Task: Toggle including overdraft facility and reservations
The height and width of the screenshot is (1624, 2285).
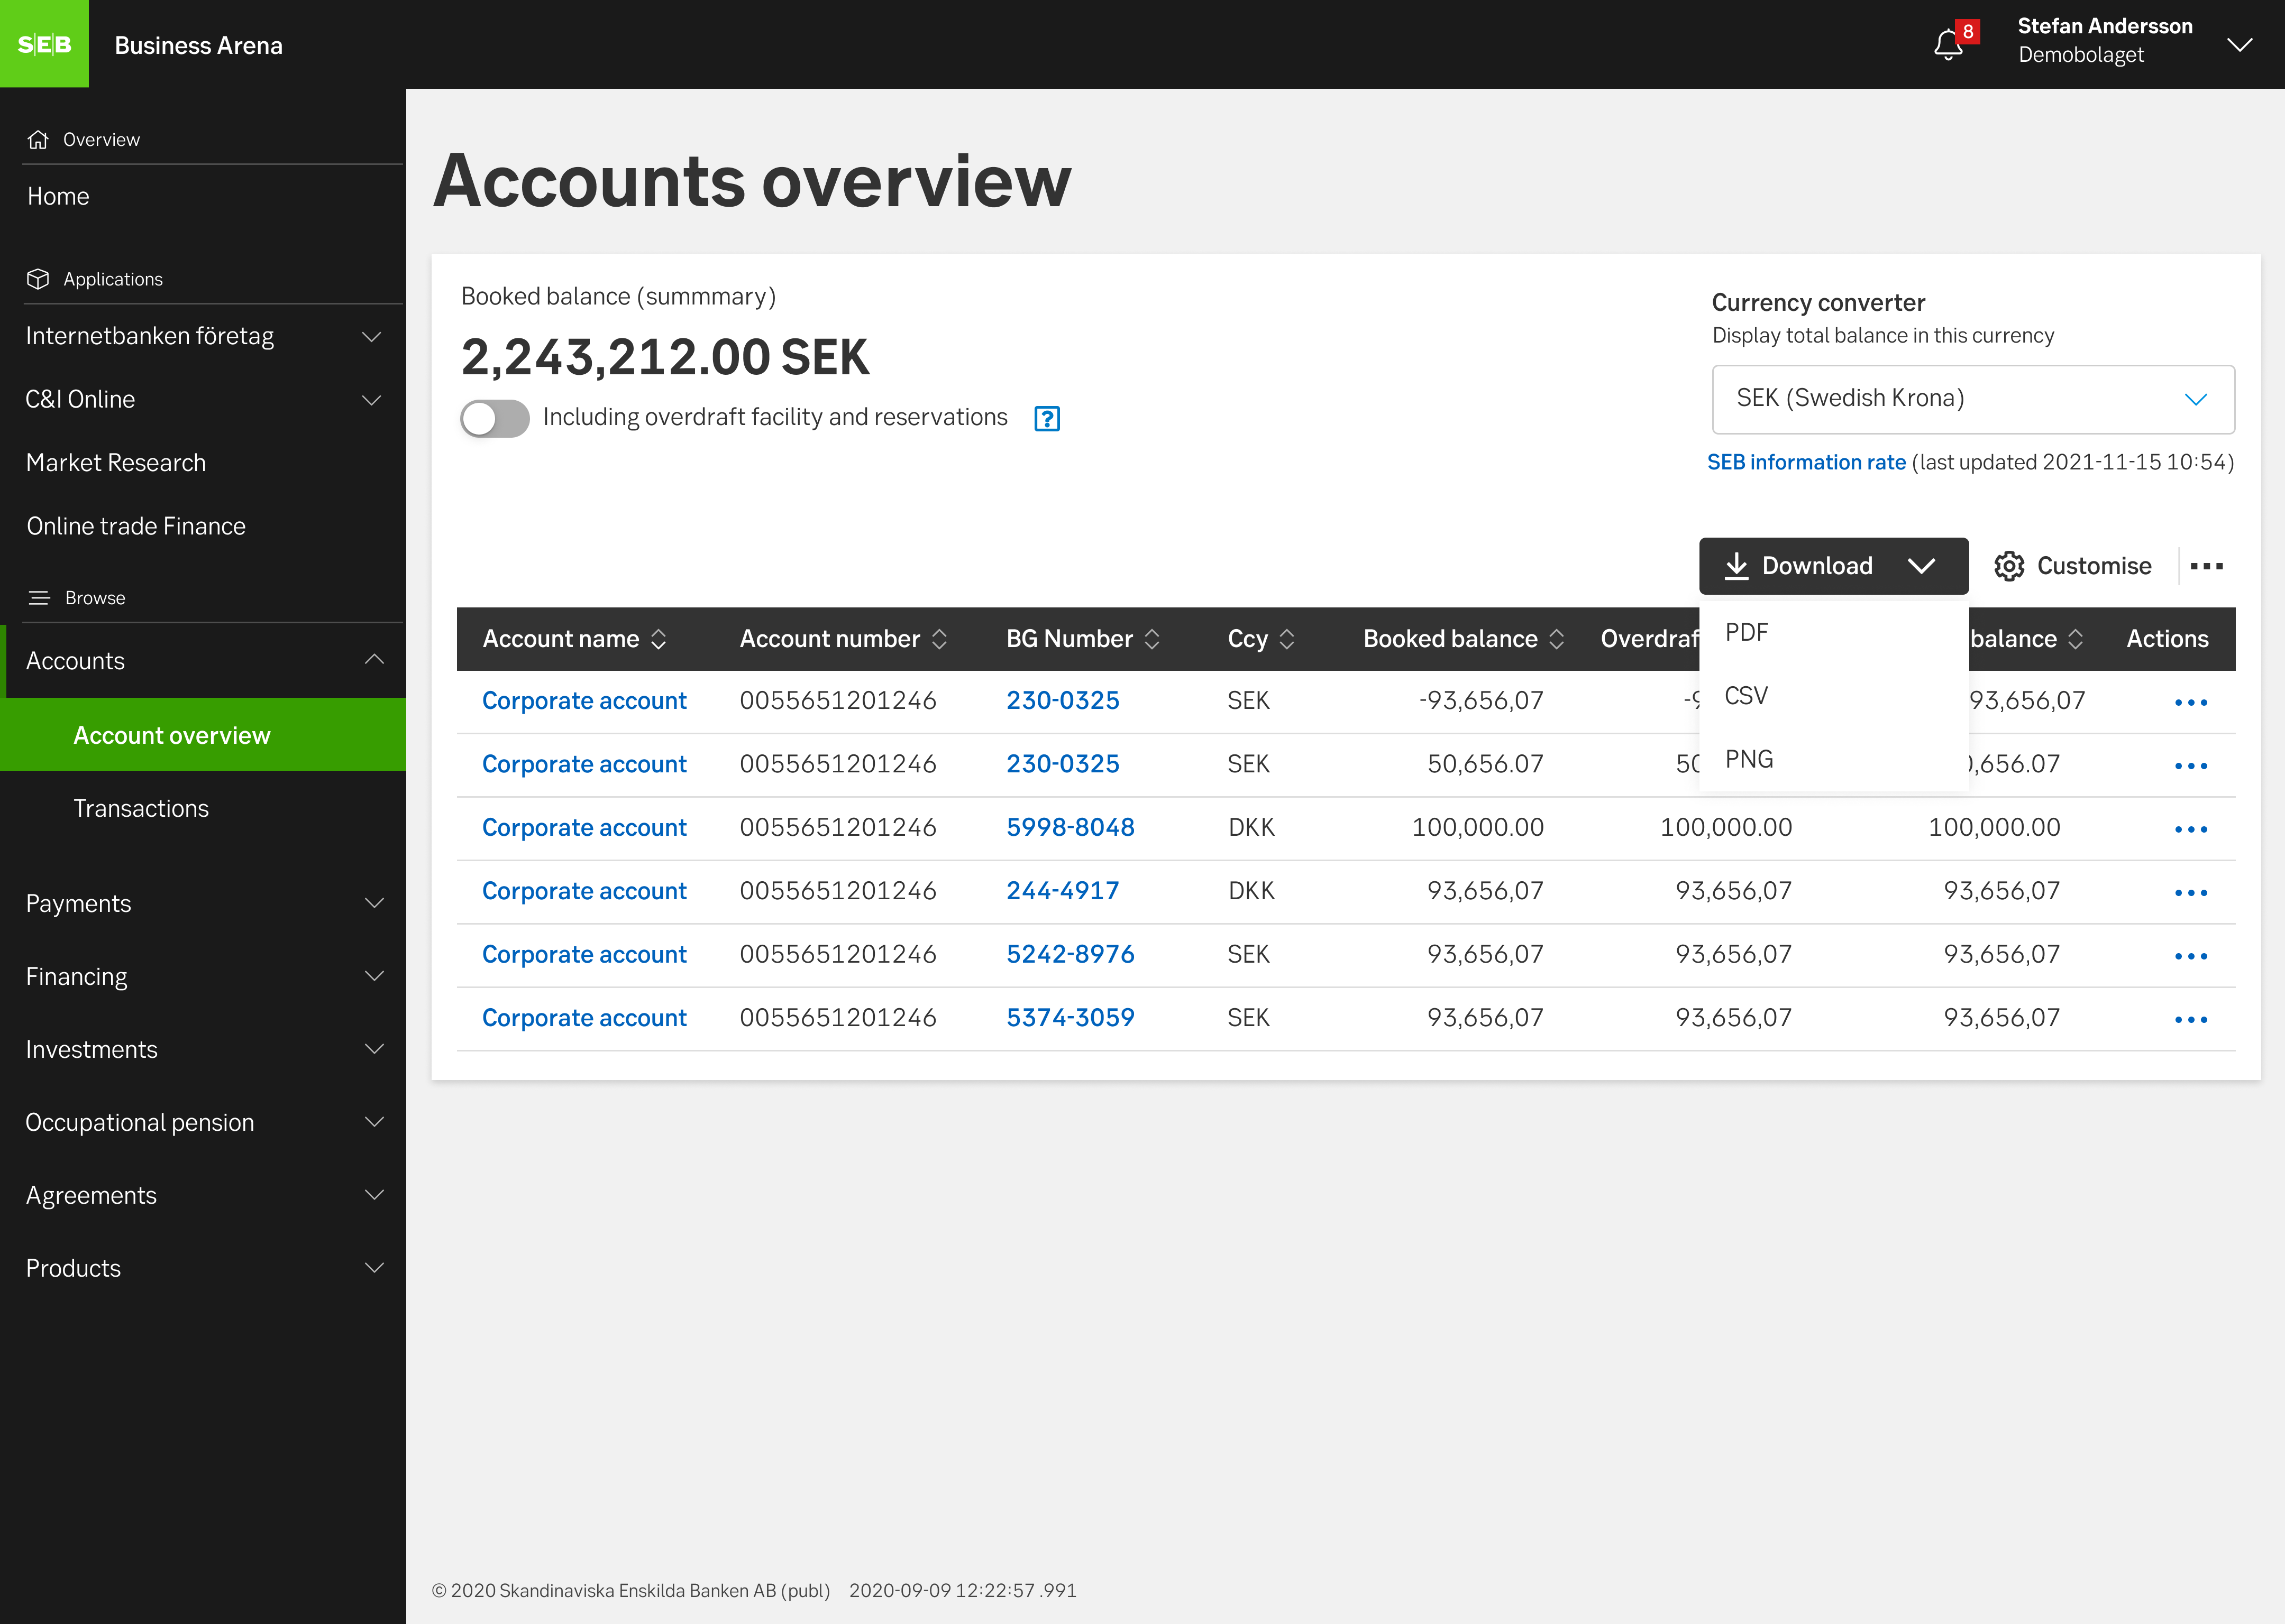Action: pos(495,418)
